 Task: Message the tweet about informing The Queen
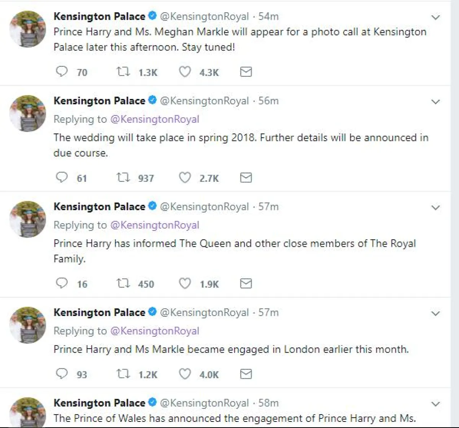246,284
